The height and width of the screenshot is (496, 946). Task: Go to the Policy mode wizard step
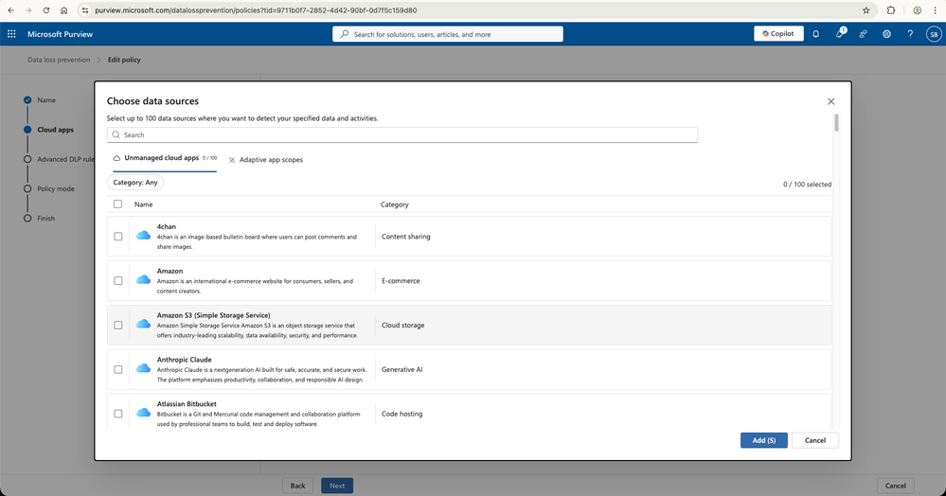49,189
